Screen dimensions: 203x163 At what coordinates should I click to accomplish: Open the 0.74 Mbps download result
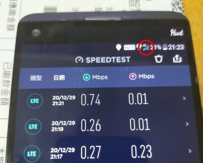click(91, 100)
